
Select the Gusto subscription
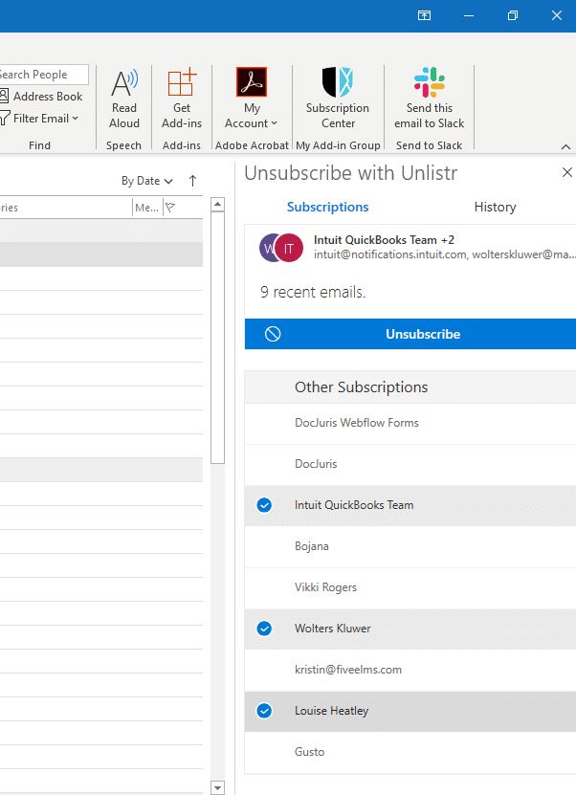(x=410, y=752)
